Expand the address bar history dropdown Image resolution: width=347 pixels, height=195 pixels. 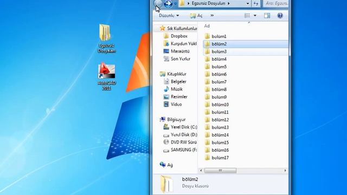pyautogui.click(x=248, y=4)
